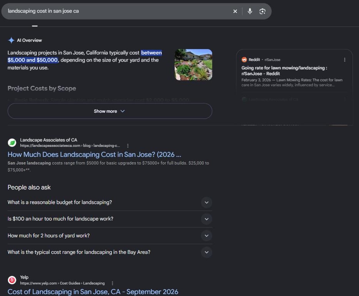Open Google Lens image search icon

pos(263,11)
